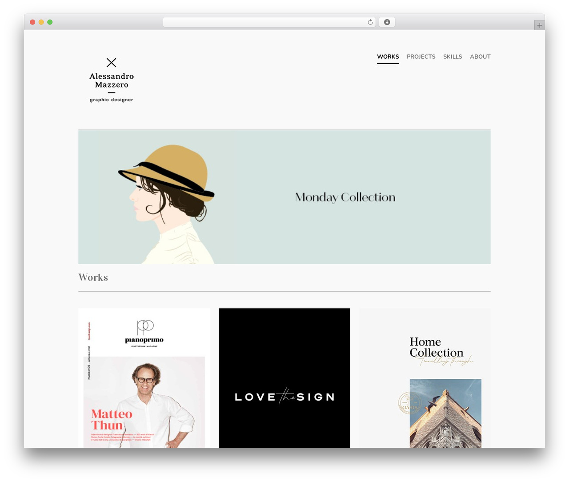Click the reload page icon in address bar
This screenshot has width=569, height=482.
click(x=370, y=22)
